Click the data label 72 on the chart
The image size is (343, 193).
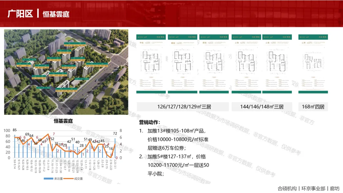[115, 133]
